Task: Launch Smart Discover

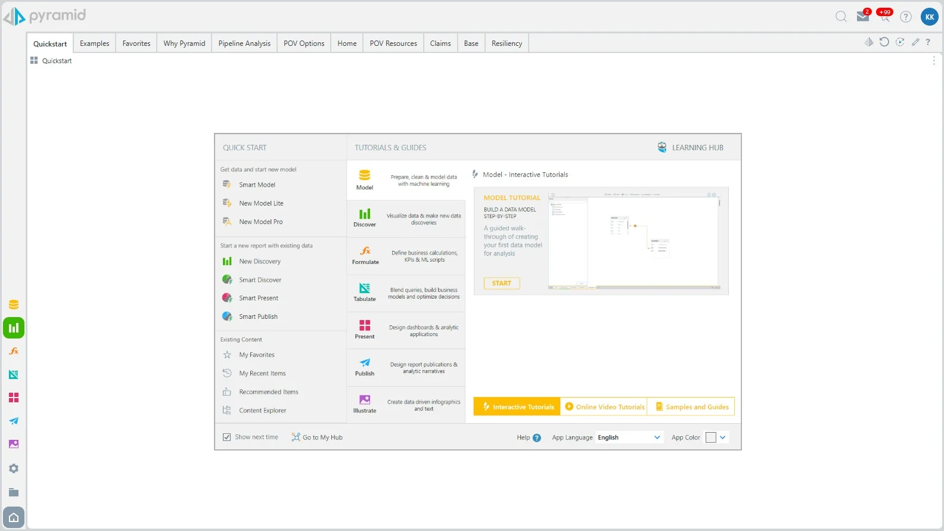Action: pos(260,280)
